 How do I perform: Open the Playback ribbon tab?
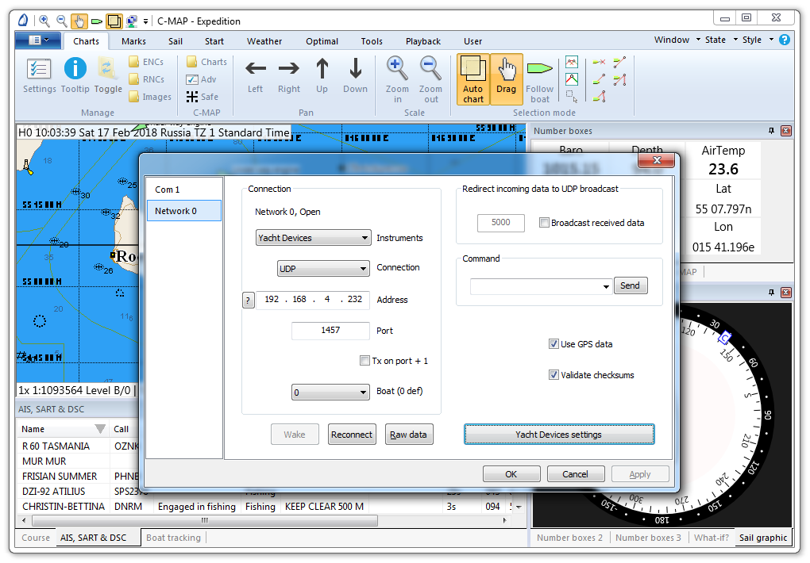[x=423, y=41]
